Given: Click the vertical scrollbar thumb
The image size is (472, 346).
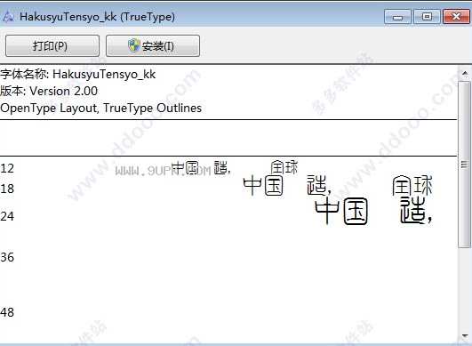Looking at the screenshot, I should coord(464,165).
